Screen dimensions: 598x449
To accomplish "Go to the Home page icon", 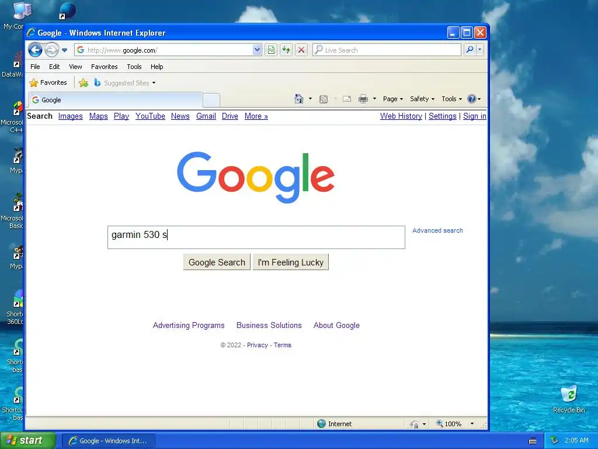I will pyautogui.click(x=299, y=99).
